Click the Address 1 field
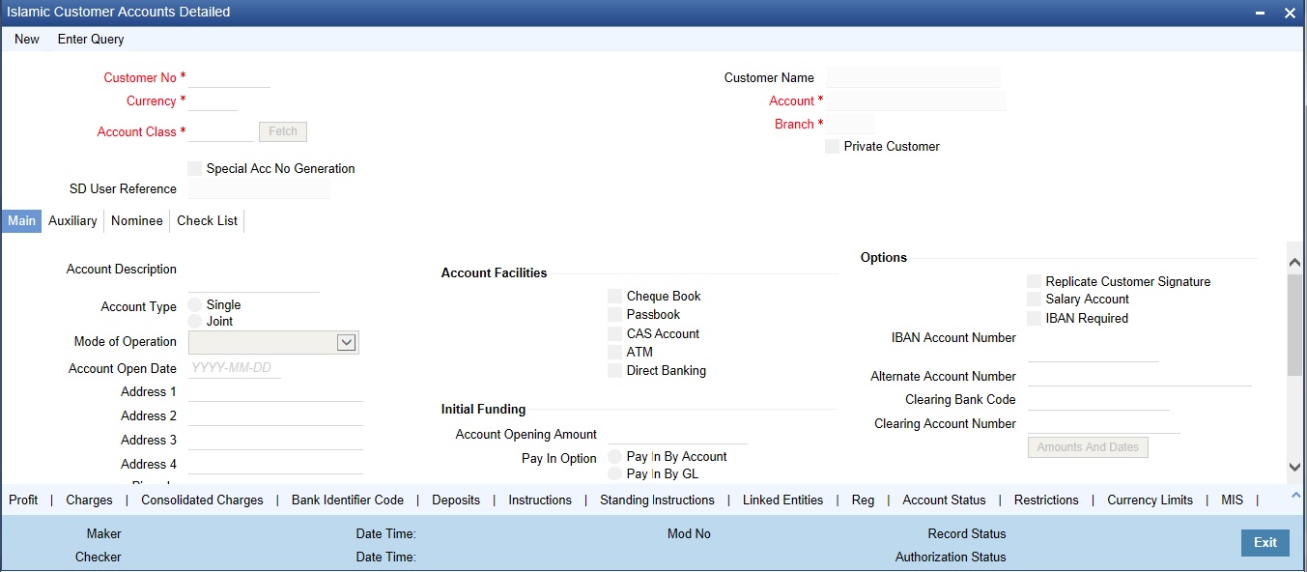This screenshot has width=1307, height=572. [275, 391]
